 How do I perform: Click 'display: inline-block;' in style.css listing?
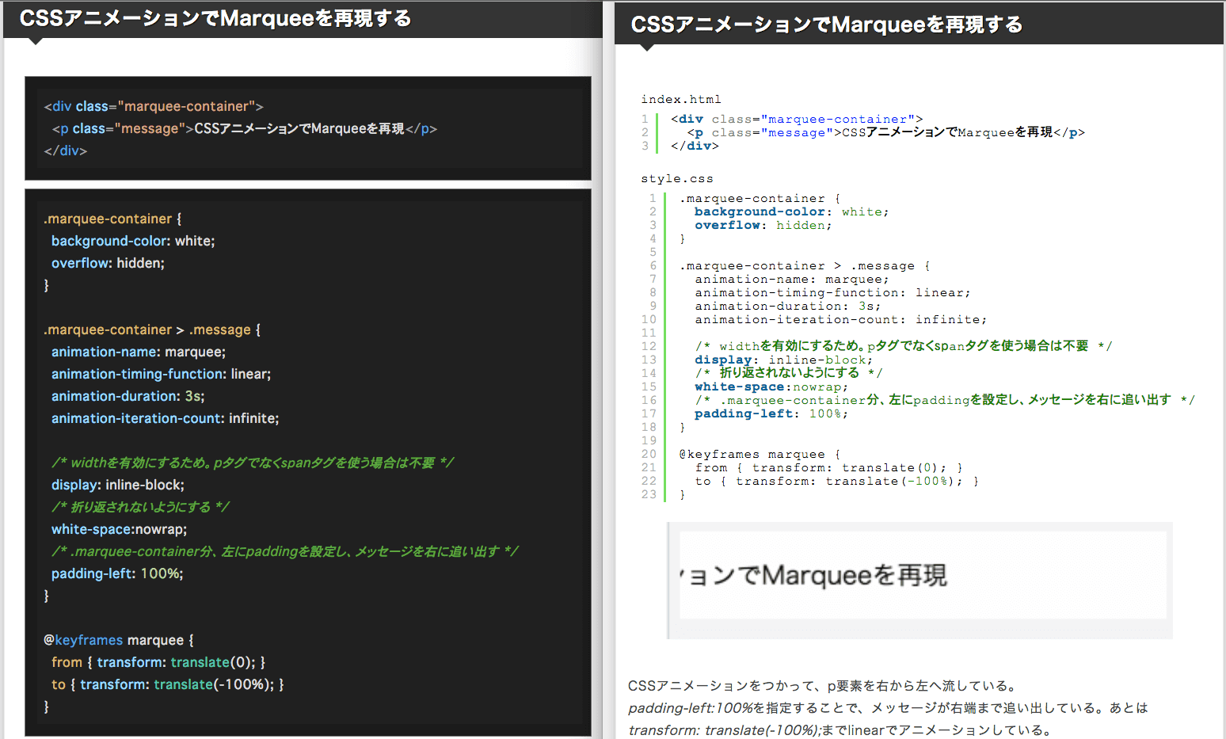tap(784, 360)
